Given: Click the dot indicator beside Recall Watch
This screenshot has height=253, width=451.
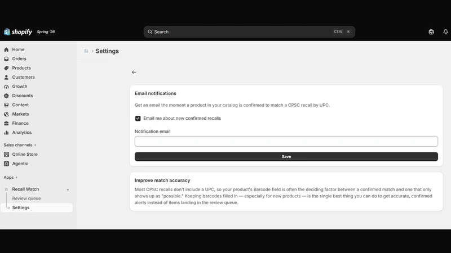Looking at the screenshot, I should point(68,189).
